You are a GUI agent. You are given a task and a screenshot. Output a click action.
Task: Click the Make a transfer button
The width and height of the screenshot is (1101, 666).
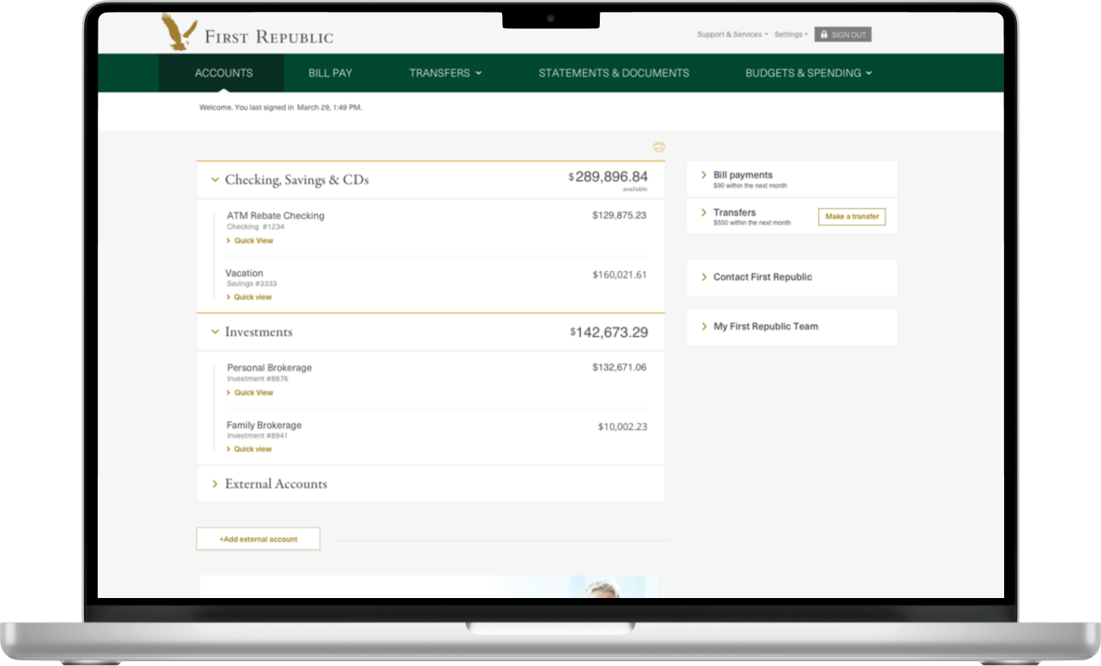coord(851,217)
